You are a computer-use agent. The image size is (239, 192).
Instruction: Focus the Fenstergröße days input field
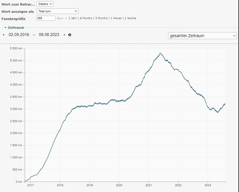[x=46, y=18]
